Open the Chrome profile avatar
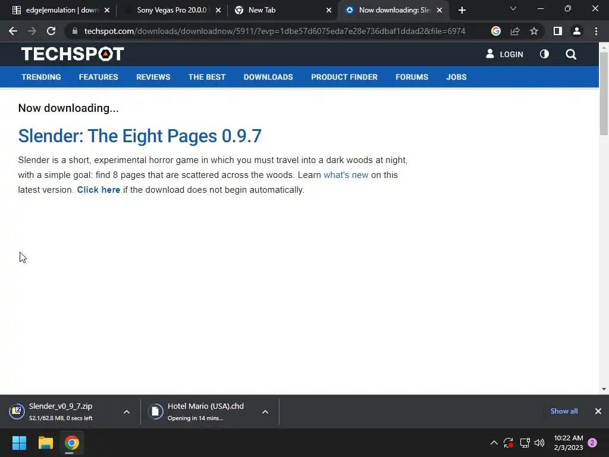Screen dimensions: 609x457 click(x=577, y=31)
